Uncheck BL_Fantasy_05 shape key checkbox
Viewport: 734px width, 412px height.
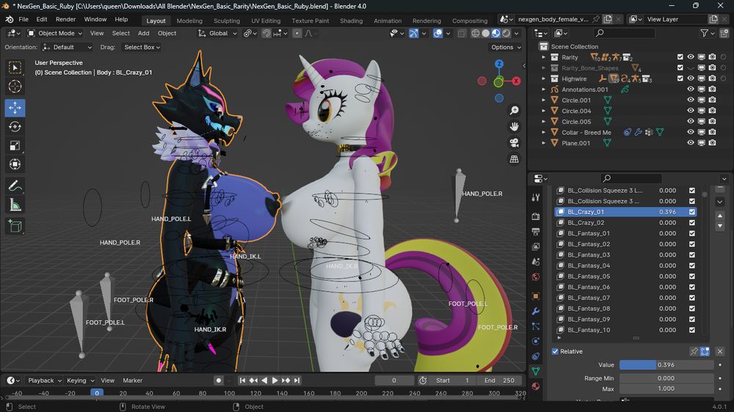point(692,276)
